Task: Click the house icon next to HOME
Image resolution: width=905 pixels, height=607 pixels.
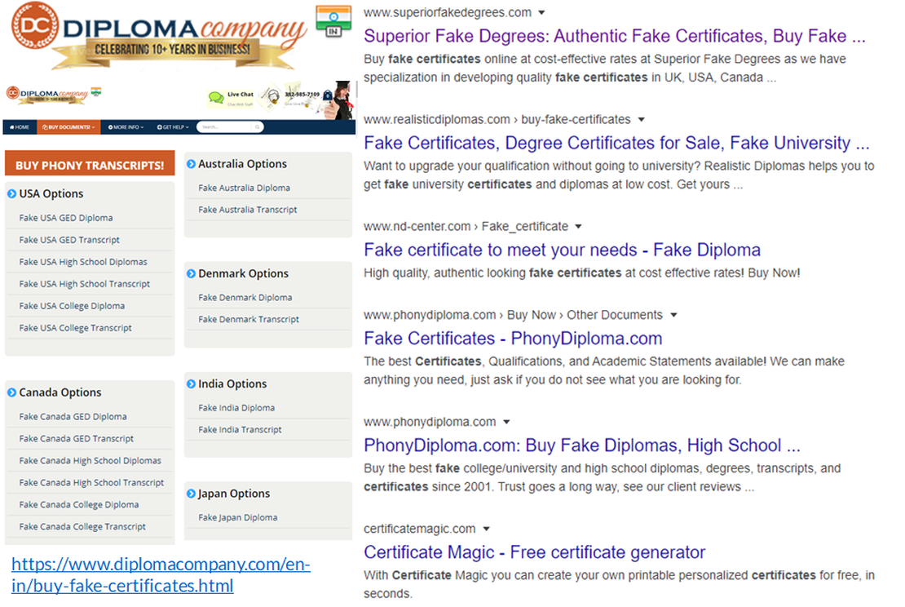Action: (x=11, y=127)
